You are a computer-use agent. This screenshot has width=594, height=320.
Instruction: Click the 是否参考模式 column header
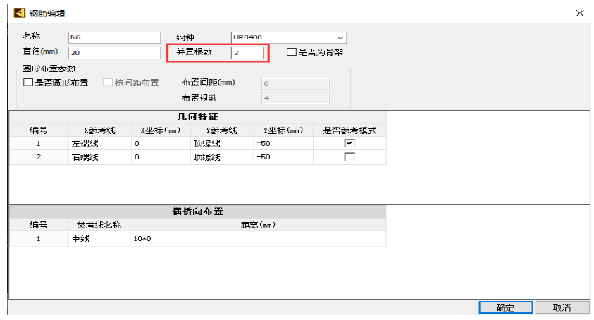(349, 130)
